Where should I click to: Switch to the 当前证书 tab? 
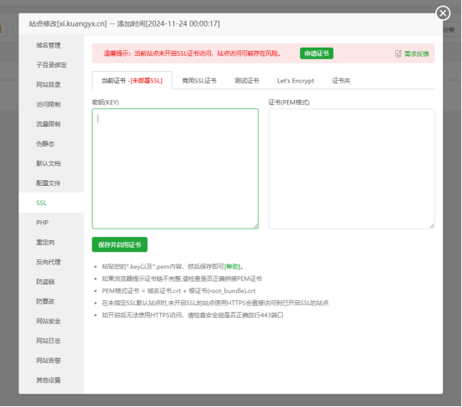[132, 80]
